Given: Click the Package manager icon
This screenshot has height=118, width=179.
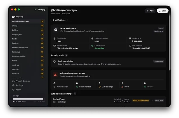Looking at the screenshot, I should point(92,39).
